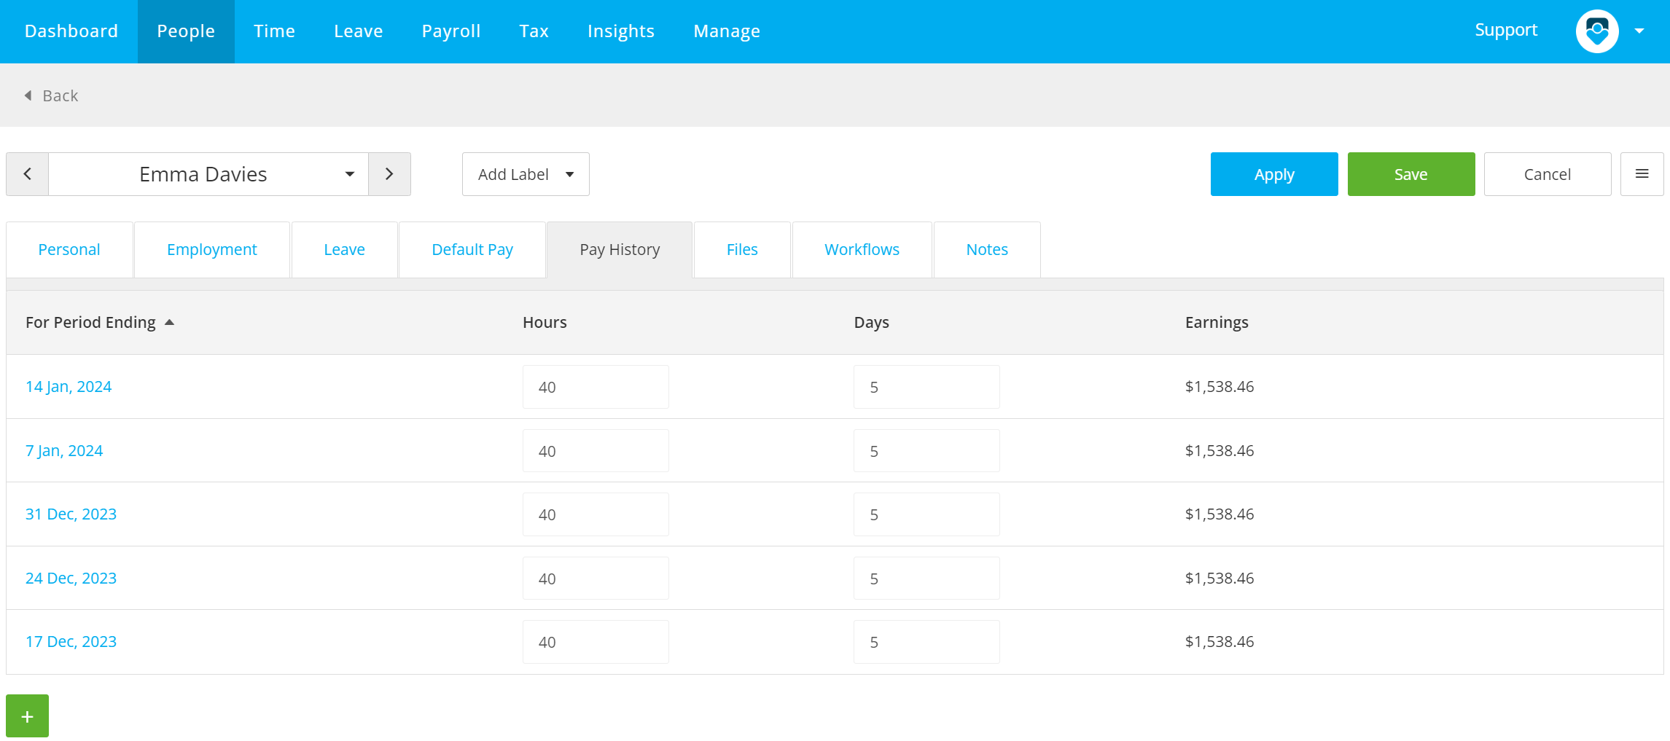This screenshot has width=1670, height=741.
Task: Toggle the For Period Ending sort arrow
Action: [169, 322]
